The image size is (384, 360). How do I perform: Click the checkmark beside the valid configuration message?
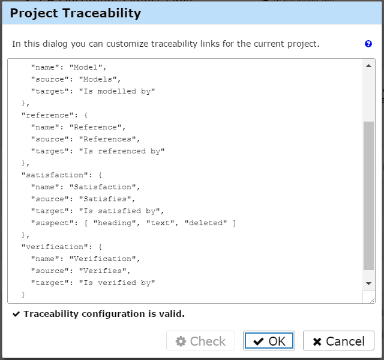click(x=16, y=314)
